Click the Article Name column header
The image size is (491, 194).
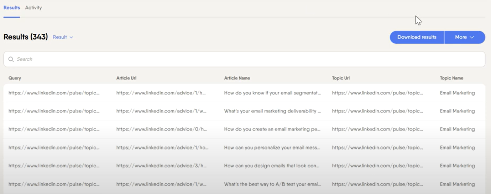click(237, 78)
